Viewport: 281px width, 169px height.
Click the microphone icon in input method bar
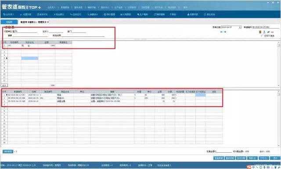pyautogui.click(x=264, y=167)
